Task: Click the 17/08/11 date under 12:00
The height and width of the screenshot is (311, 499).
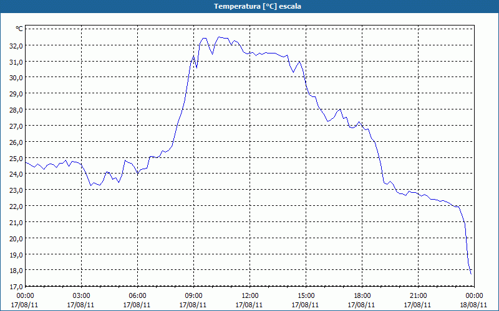Action: coord(249,305)
